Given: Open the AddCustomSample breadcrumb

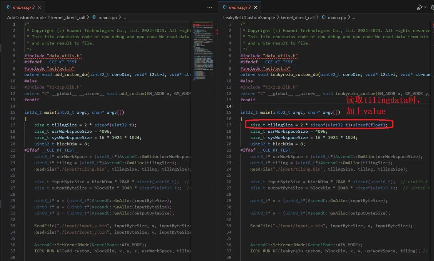Looking at the screenshot, I should click(x=26, y=17).
